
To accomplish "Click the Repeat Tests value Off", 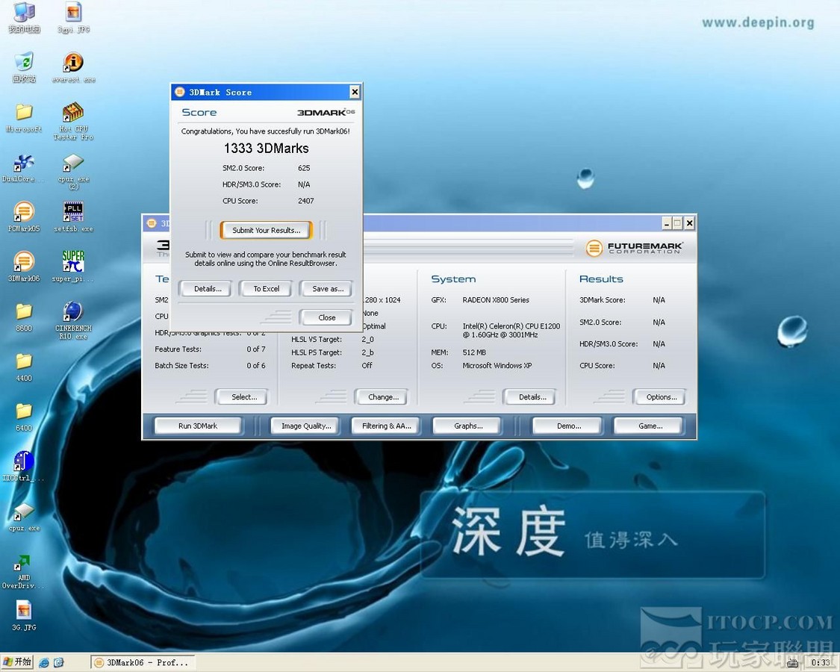I will tap(367, 365).
